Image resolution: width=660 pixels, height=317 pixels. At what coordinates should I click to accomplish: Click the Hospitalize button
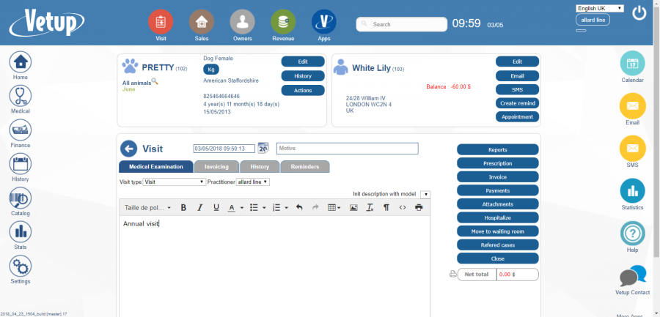(x=497, y=217)
